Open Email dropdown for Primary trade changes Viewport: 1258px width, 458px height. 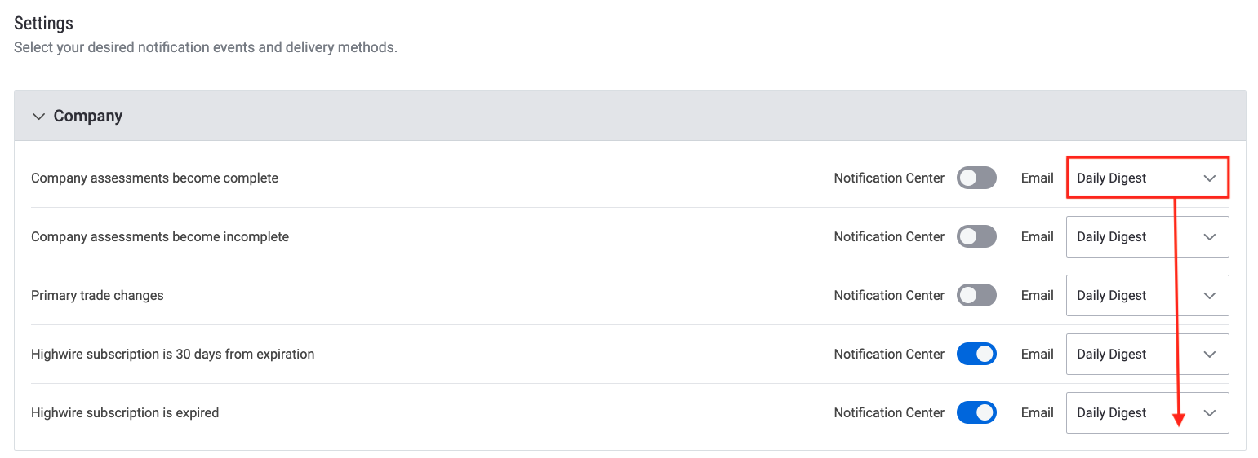point(1148,295)
